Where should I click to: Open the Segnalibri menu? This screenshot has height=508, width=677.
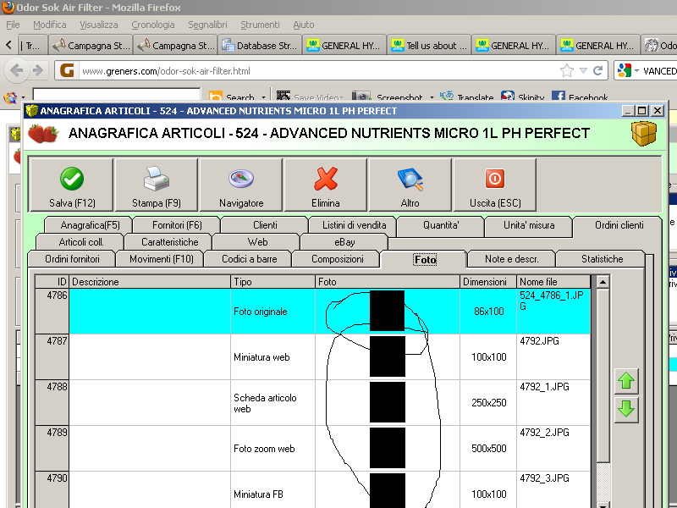(x=207, y=25)
